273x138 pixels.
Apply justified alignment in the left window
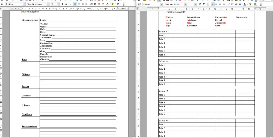click(87, 4)
